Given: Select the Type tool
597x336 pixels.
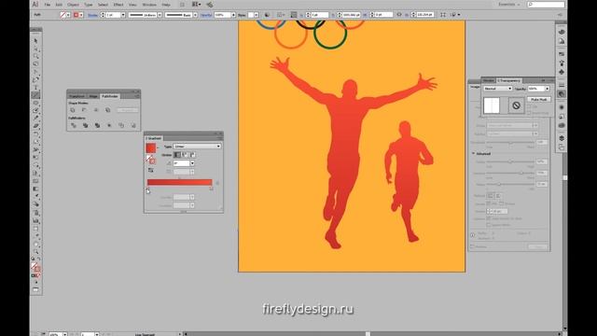Looking at the screenshot, I should pyautogui.click(x=35, y=87).
